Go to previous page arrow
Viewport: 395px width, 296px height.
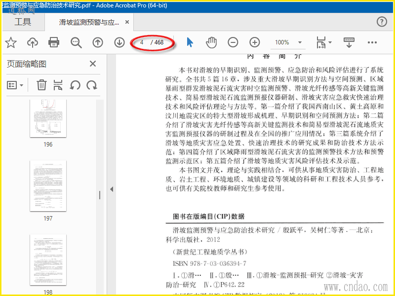[x=98, y=42]
